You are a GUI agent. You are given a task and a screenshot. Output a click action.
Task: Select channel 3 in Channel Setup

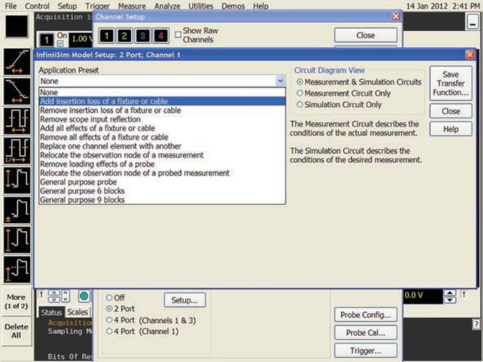[x=142, y=36]
